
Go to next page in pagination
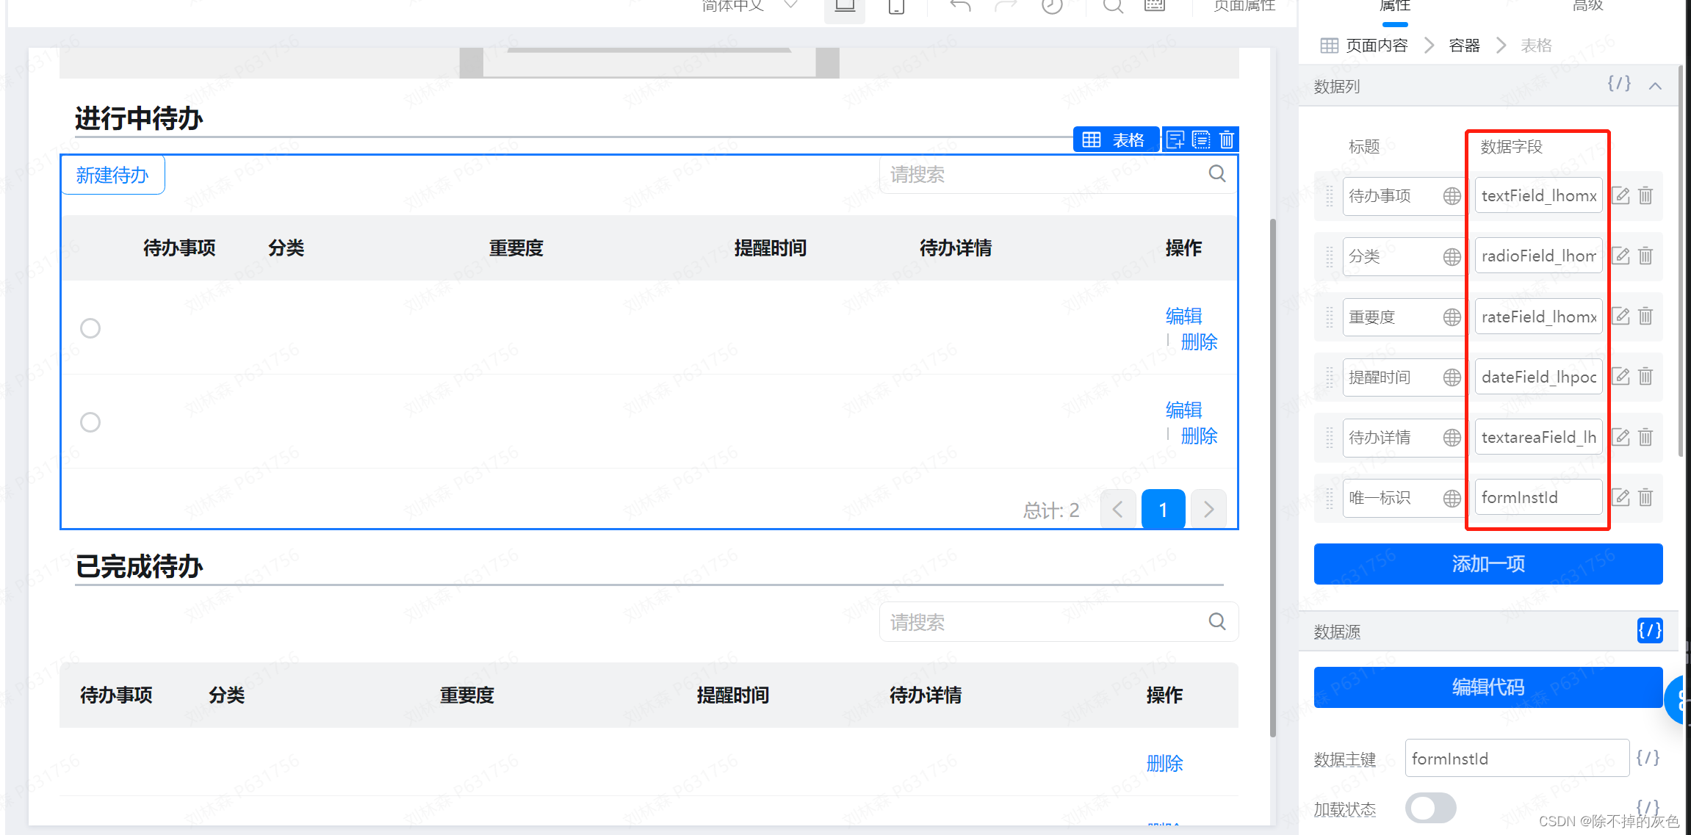tap(1208, 510)
